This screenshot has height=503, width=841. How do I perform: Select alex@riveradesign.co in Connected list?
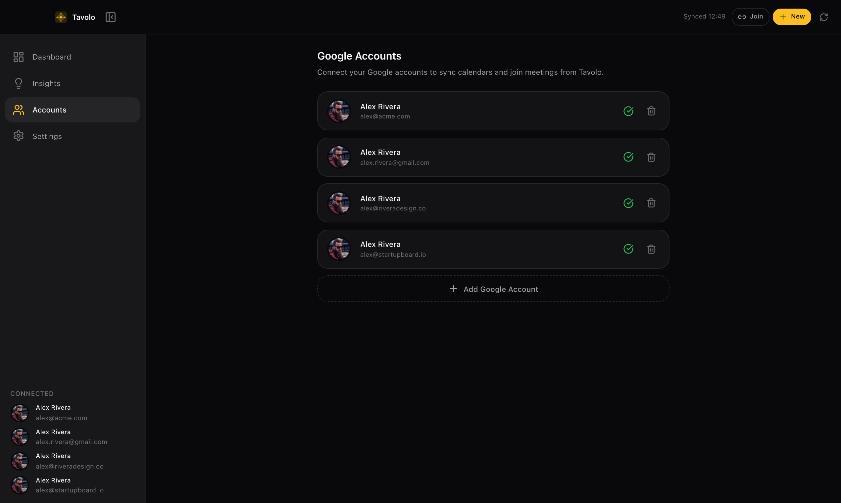[x=69, y=461]
